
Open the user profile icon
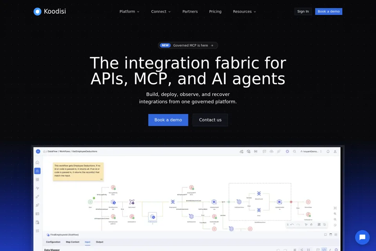tap(335, 151)
